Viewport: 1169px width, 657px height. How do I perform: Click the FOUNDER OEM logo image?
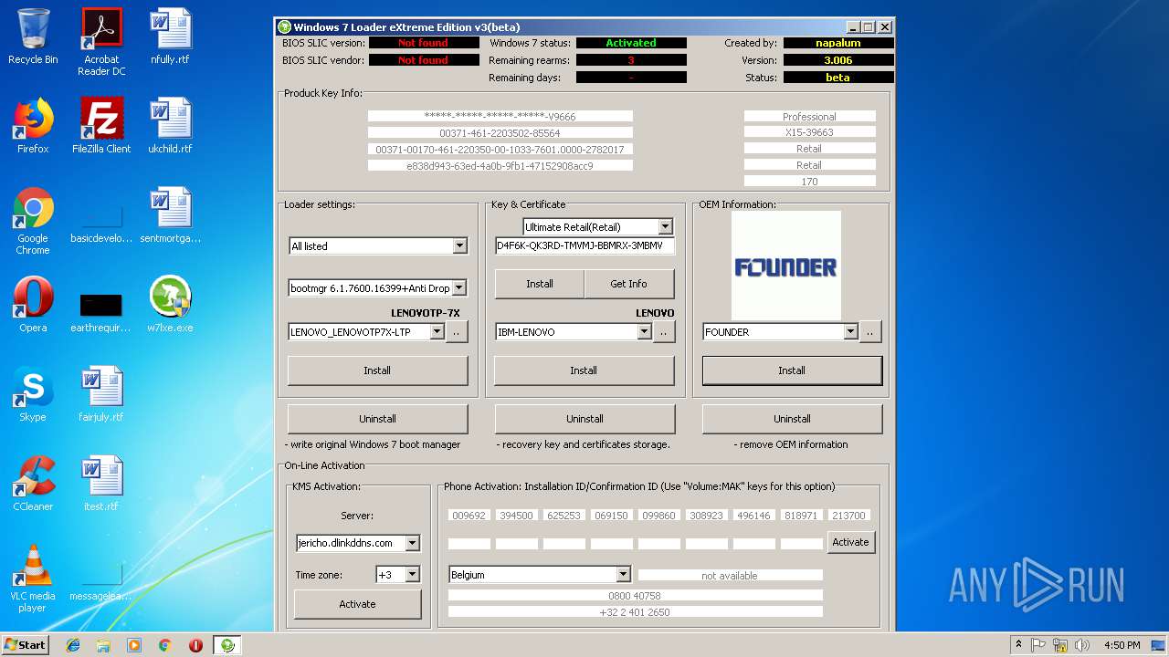pyautogui.click(x=785, y=266)
